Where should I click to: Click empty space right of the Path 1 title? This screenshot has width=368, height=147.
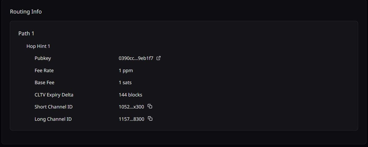tap(184, 33)
